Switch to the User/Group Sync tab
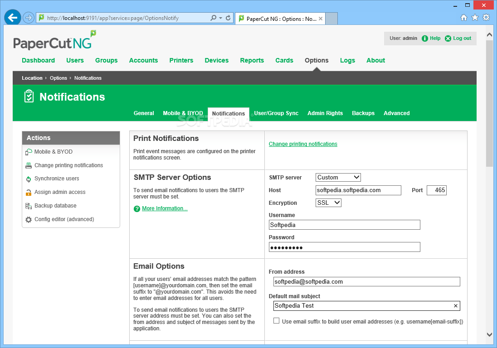Image resolution: width=497 pixels, height=348 pixels. pos(276,113)
